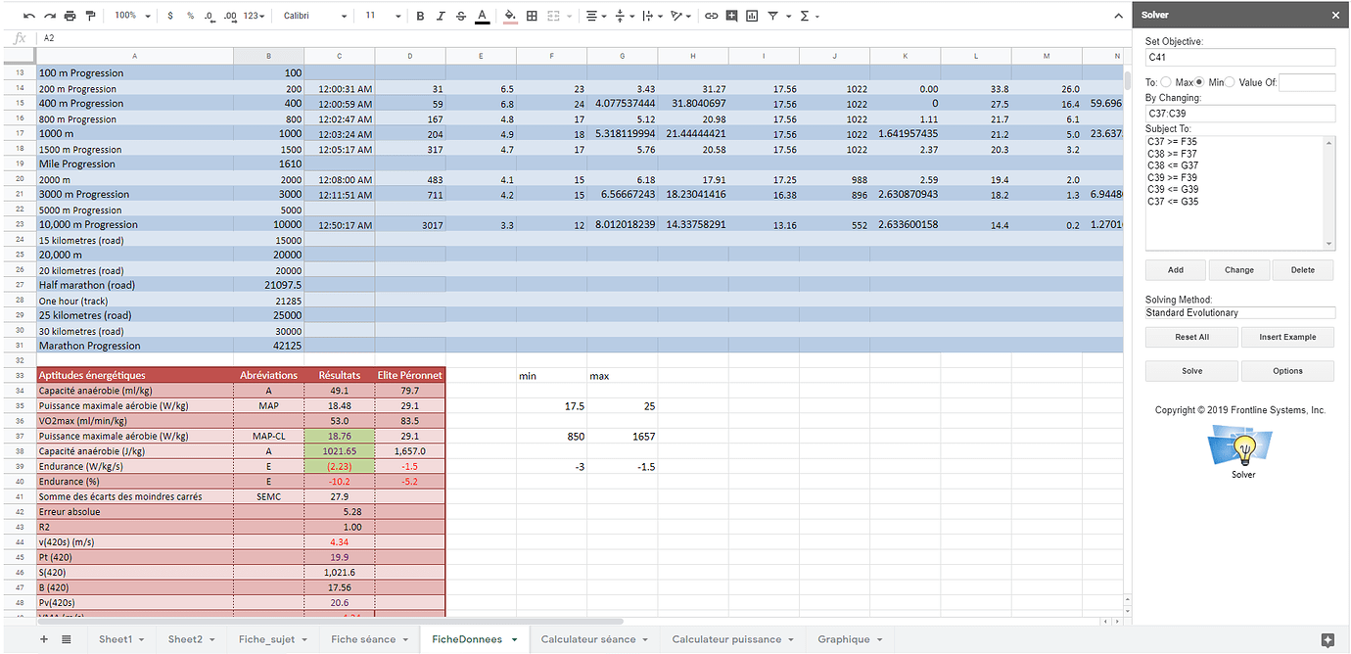Screen dimensions: 1351x654
Task: Open the Solving Method dropdown
Action: (x=1239, y=313)
